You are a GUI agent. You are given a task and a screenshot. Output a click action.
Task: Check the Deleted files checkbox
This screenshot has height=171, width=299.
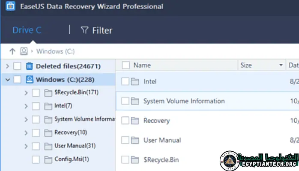pos(17,66)
